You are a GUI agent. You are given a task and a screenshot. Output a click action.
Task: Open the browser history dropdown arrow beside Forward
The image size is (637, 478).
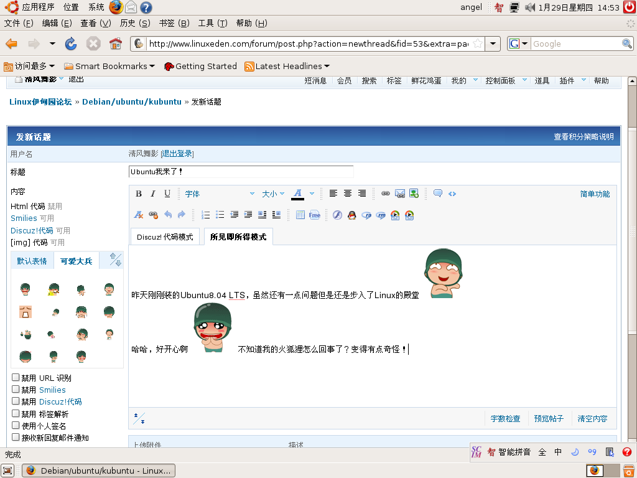52,44
